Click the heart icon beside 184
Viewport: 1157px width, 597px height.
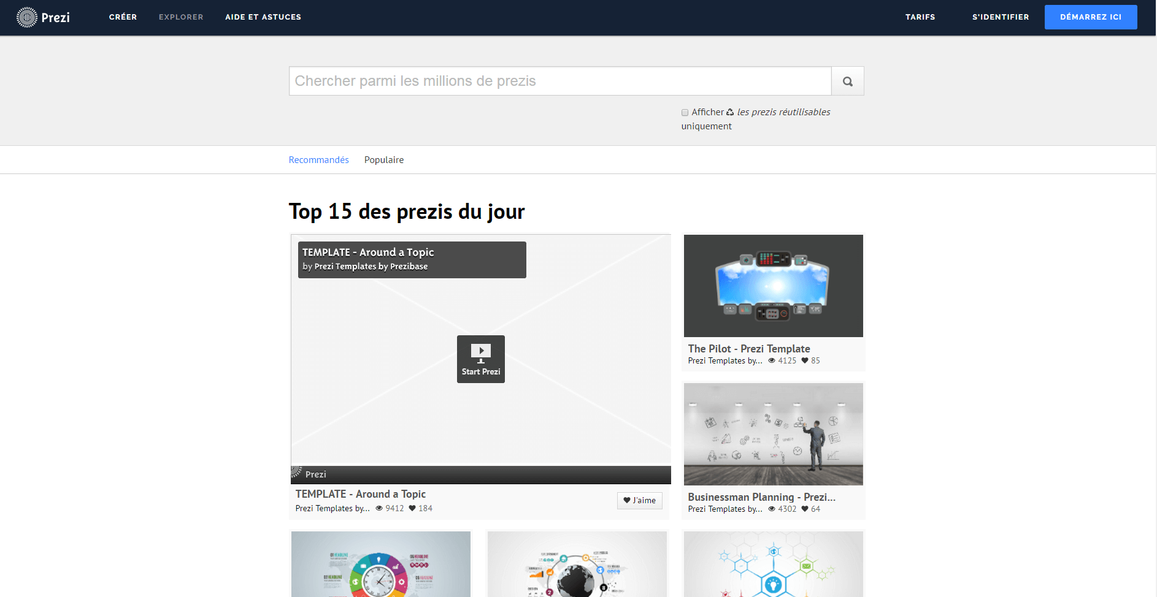click(412, 508)
